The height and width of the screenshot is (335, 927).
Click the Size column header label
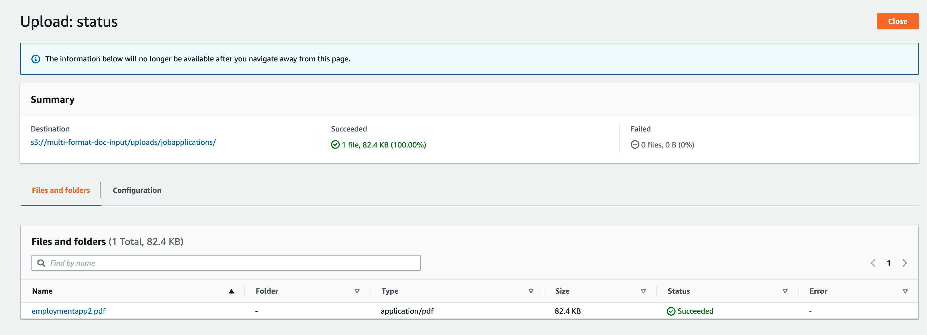(x=562, y=291)
